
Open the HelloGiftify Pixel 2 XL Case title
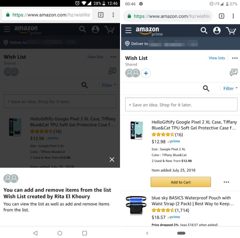[x=194, y=125]
